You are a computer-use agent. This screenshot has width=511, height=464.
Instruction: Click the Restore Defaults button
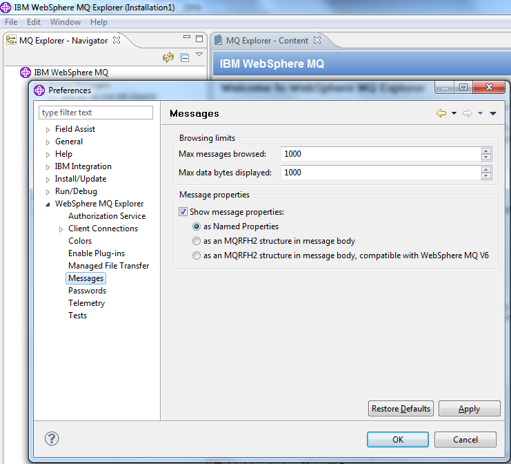click(401, 409)
